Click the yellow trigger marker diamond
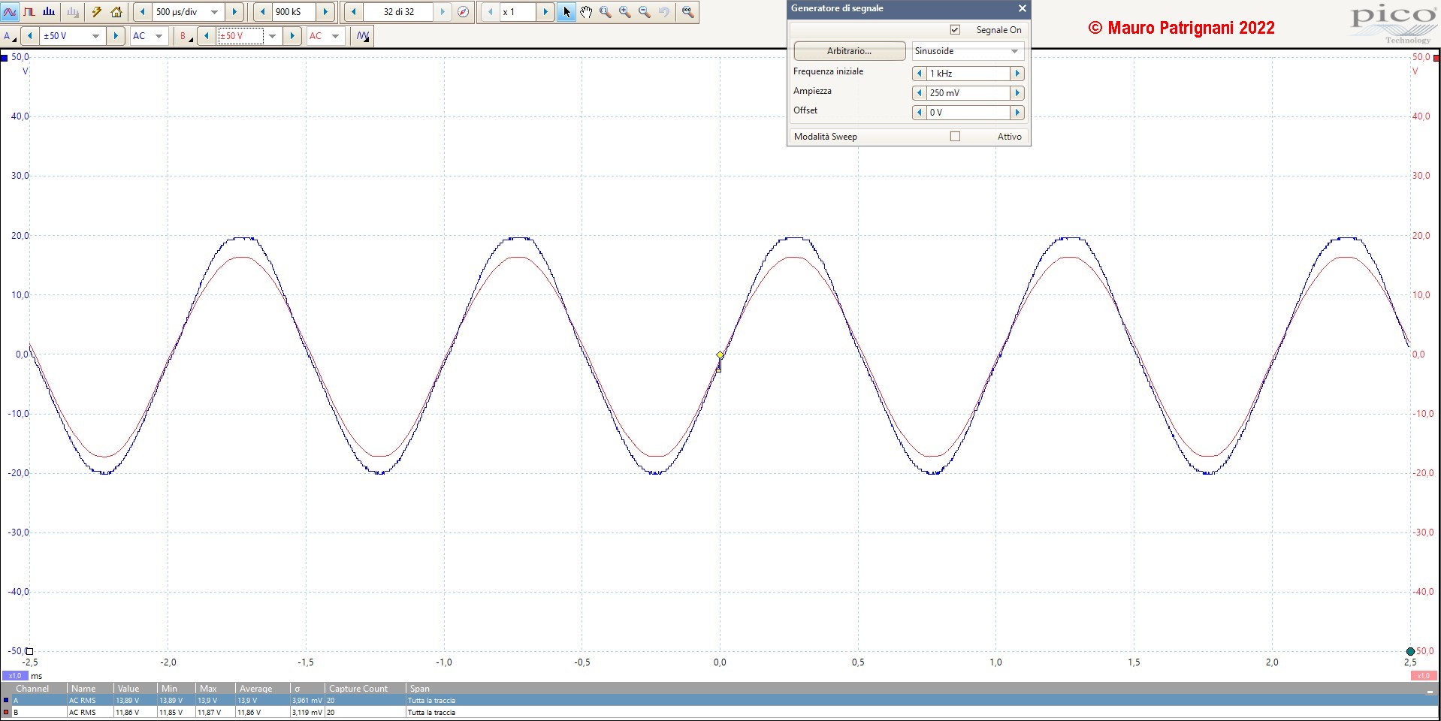The width and height of the screenshot is (1441, 721). pos(720,355)
